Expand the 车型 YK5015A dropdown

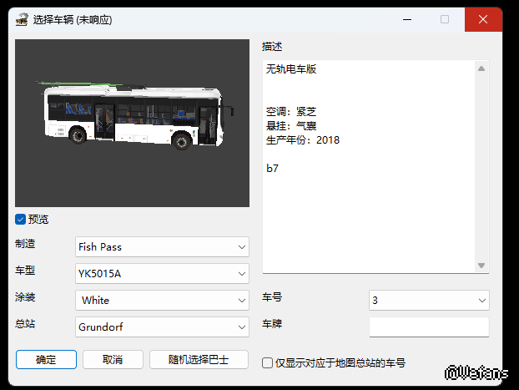162,273
